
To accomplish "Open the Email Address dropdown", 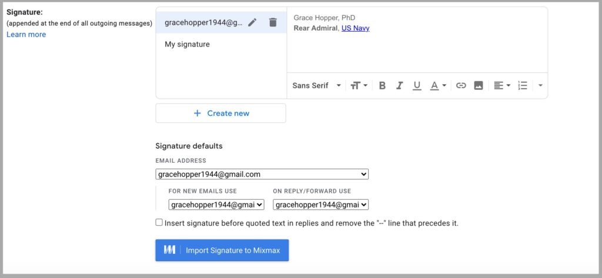I will (x=262, y=175).
